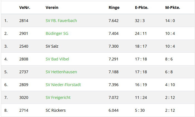Select the Ringe value 6.044
195x117 pixels.
(114, 110)
